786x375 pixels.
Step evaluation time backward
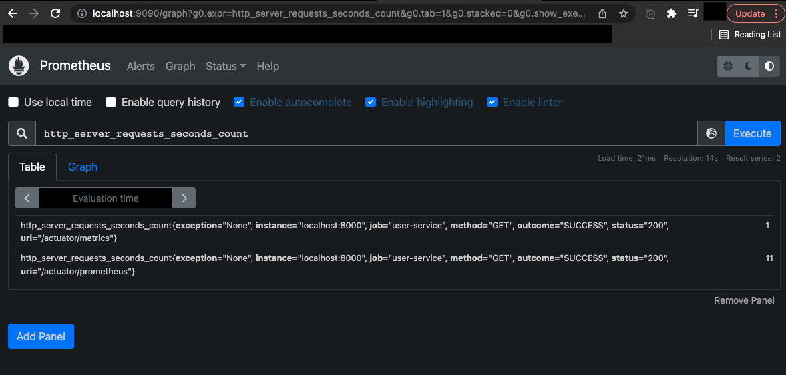pyautogui.click(x=27, y=198)
